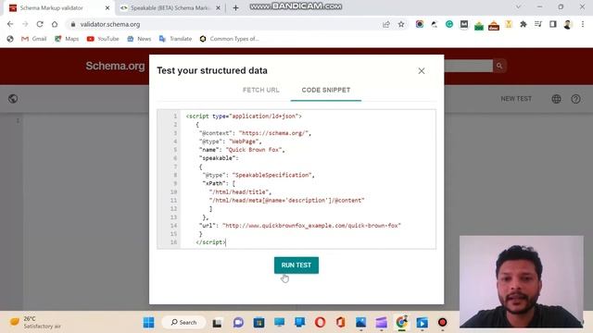The image size is (593, 333).
Task: Click the green circular extension icon
Action: pyautogui.click(x=448, y=24)
